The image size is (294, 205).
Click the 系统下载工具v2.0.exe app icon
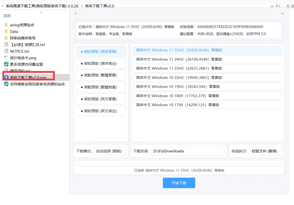pyautogui.click(x=6, y=77)
